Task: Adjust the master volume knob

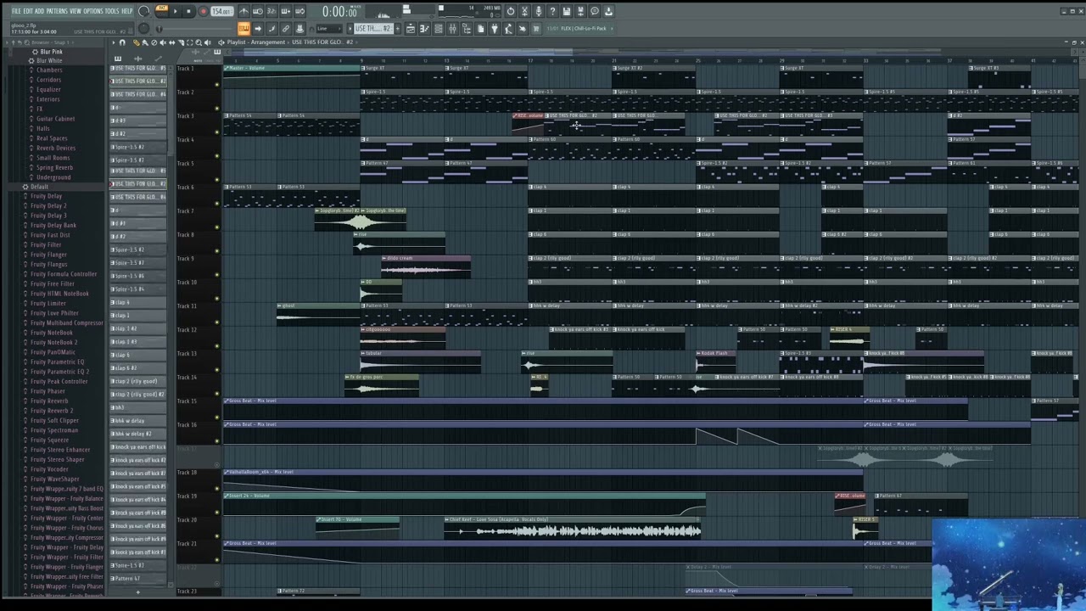Action: 143,11
